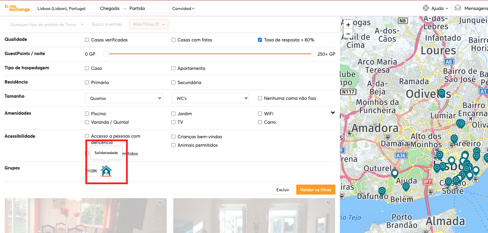
Task: Click the white map pin near Outurela
Action: pos(395,174)
